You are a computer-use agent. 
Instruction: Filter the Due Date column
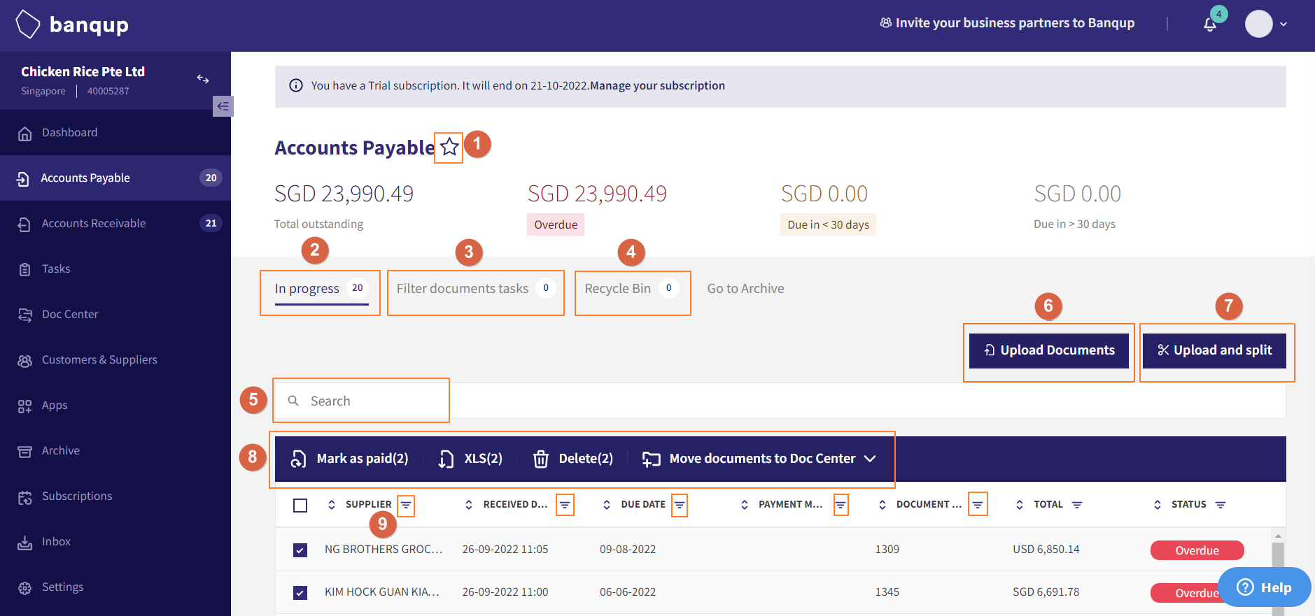pyautogui.click(x=680, y=505)
